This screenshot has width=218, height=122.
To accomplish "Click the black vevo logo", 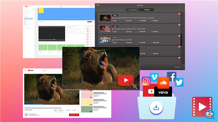I will [x=163, y=92].
